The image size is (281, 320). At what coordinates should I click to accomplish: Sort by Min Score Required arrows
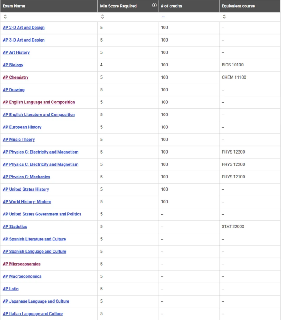tap(103, 17)
